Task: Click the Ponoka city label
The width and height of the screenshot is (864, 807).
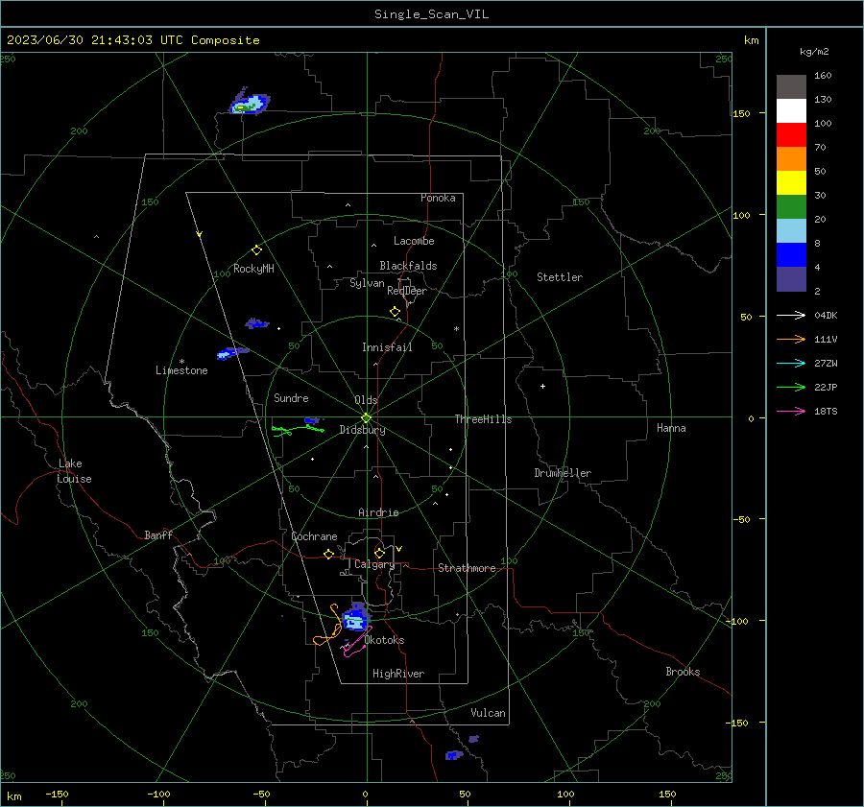Action: 438,198
